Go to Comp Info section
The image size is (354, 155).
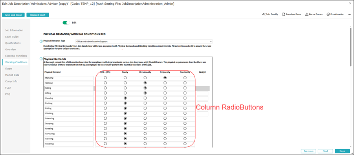pyautogui.click(x=11, y=81)
